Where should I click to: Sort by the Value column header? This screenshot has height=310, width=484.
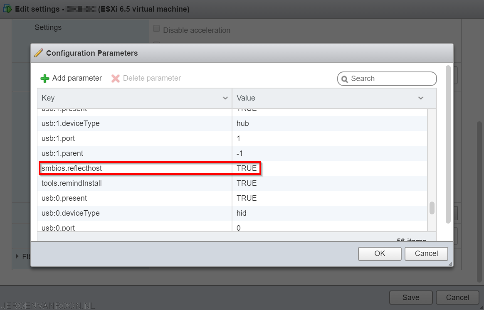334,98
